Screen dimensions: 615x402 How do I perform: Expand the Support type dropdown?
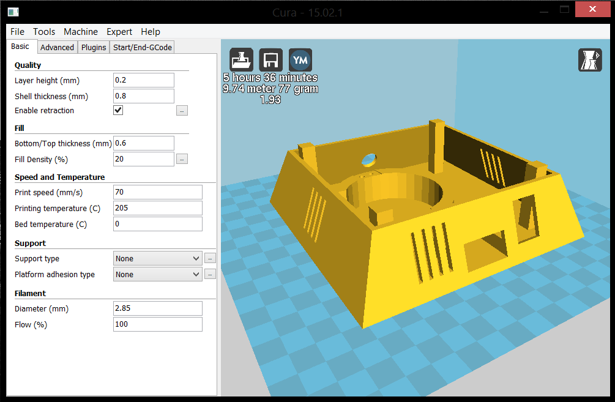coord(158,258)
